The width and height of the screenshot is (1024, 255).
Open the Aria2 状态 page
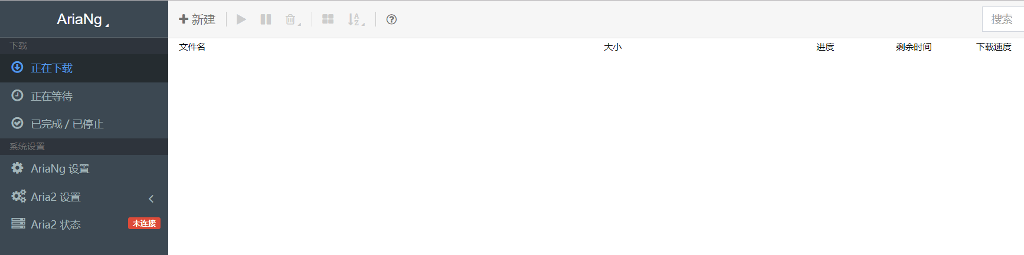click(x=56, y=224)
